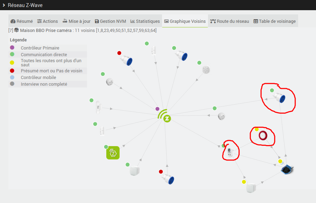Switch to Table de voisinage tab
The width and height of the screenshot is (316, 203).
(x=275, y=21)
